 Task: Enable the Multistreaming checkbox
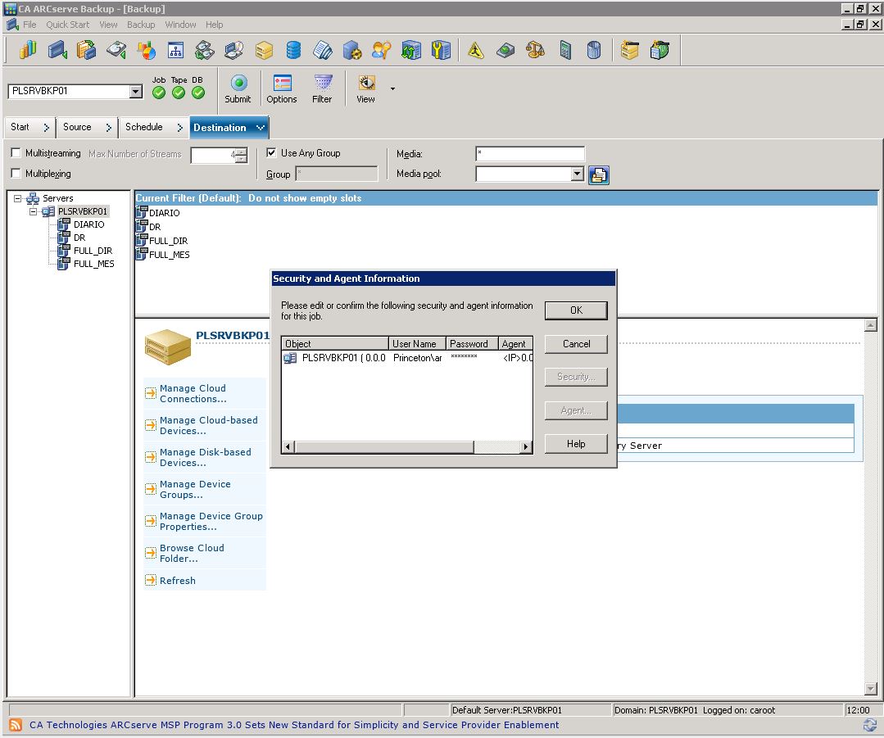[16, 153]
